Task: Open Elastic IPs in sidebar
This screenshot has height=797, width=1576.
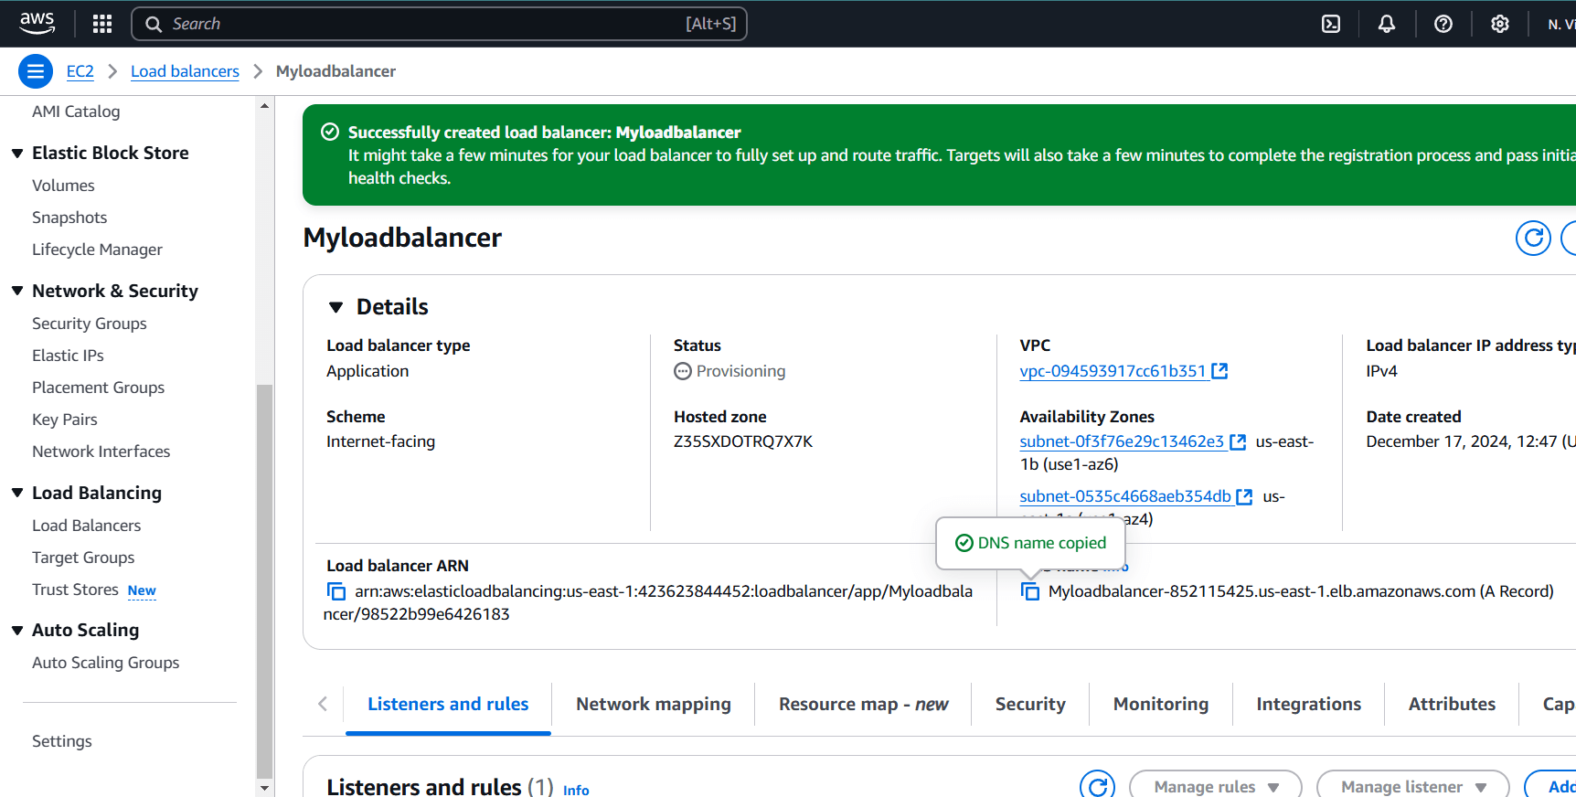Action: pos(68,356)
